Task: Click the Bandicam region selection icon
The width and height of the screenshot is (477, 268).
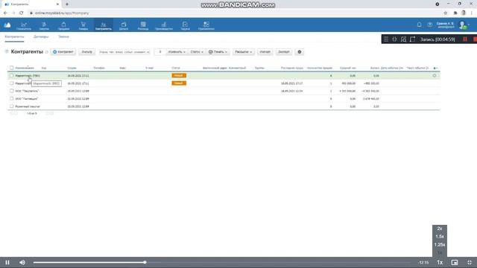Action: 412,39
